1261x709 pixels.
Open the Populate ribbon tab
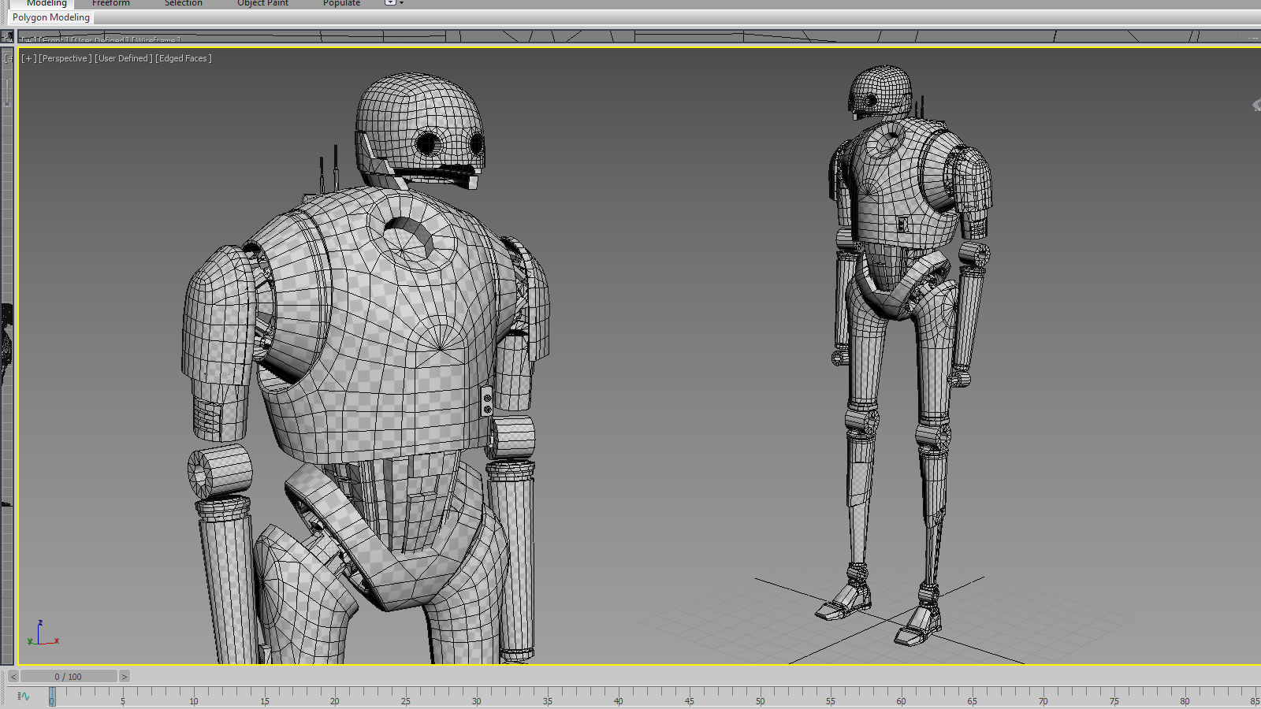click(x=341, y=4)
